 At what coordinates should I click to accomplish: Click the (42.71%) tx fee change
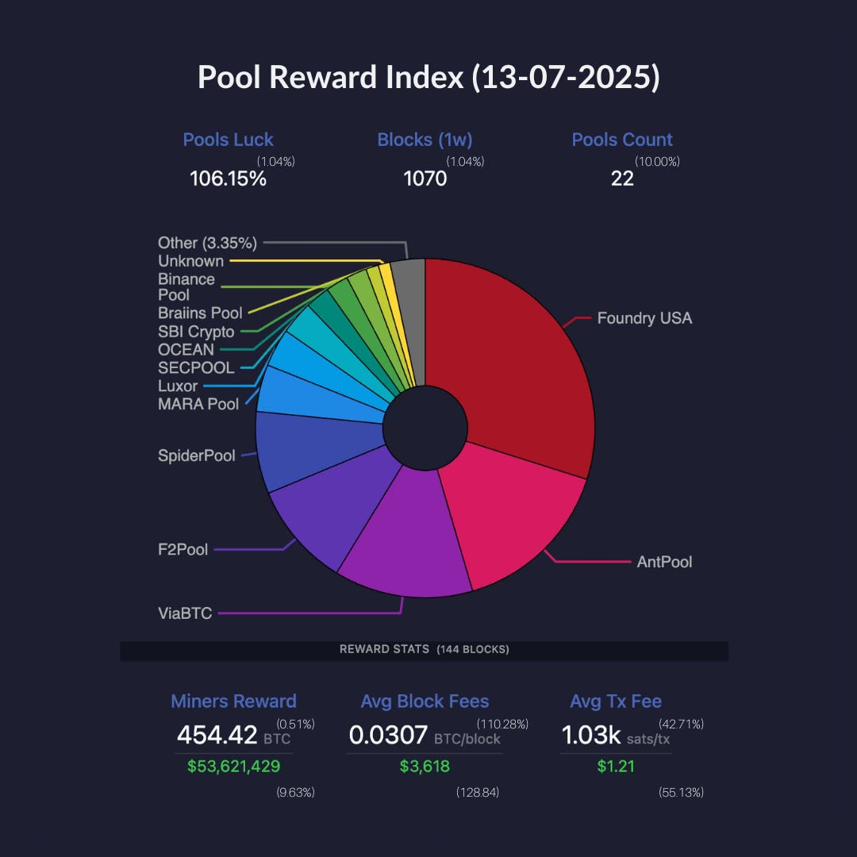coord(681,724)
